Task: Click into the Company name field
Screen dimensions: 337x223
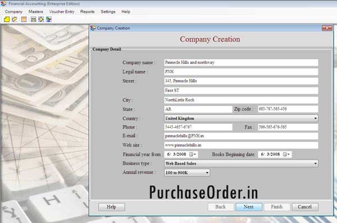Action: (241, 63)
